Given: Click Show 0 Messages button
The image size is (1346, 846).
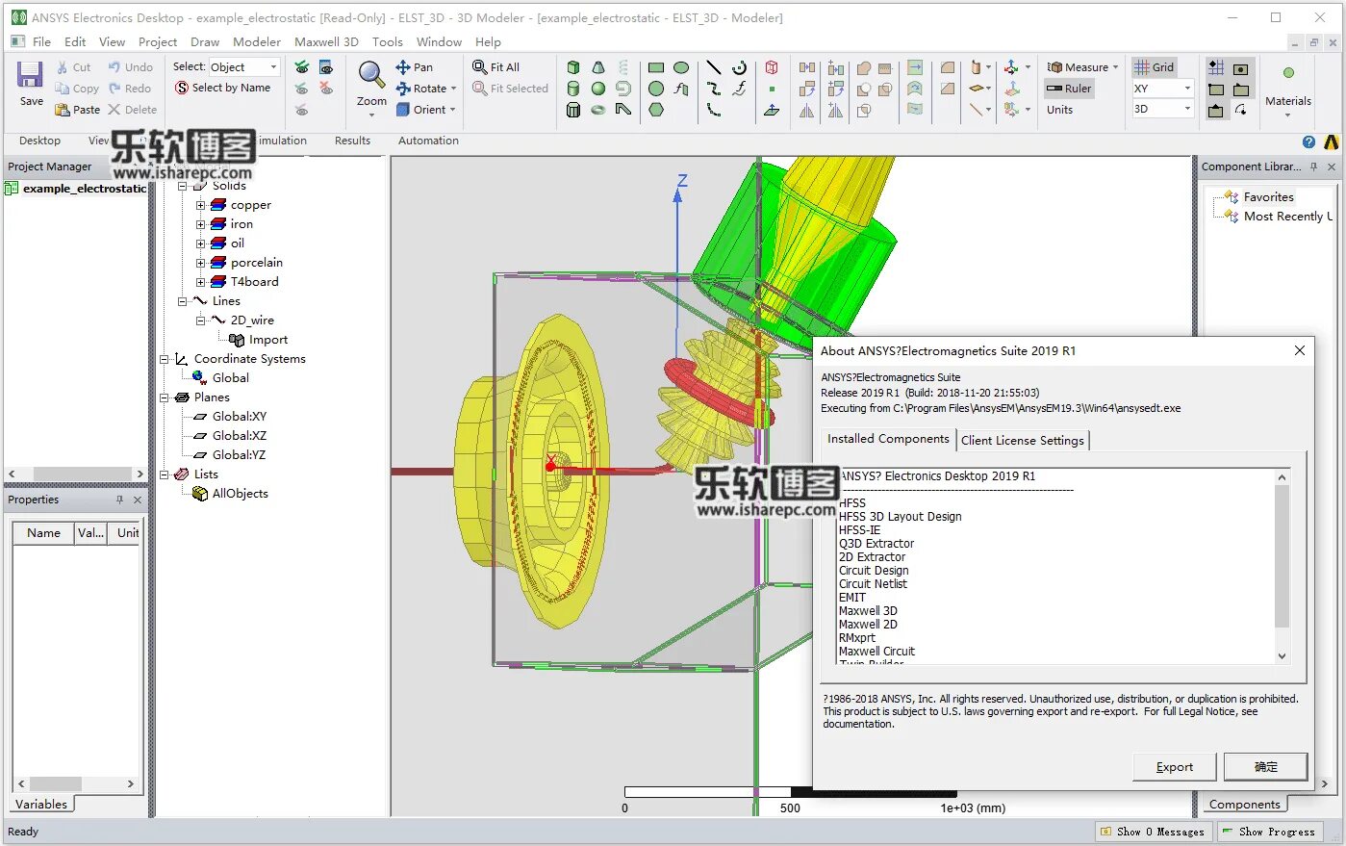Looking at the screenshot, I should tap(1155, 832).
